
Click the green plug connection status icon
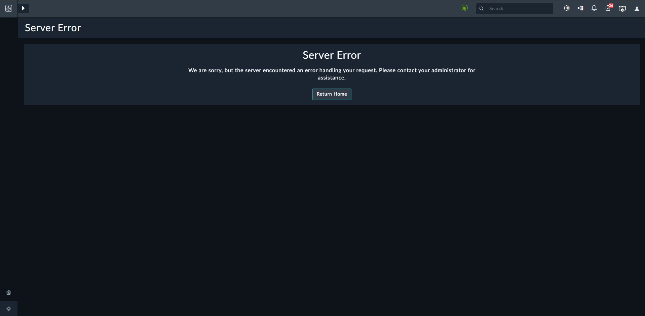(465, 8)
